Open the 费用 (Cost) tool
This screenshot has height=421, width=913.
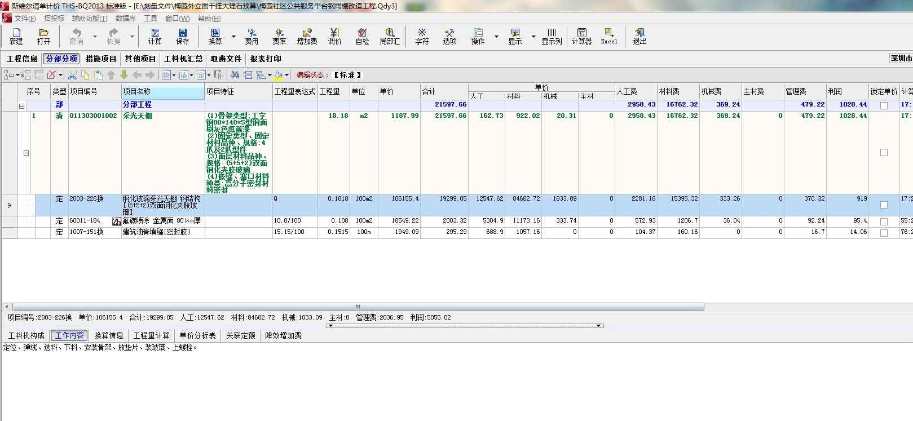[252, 37]
